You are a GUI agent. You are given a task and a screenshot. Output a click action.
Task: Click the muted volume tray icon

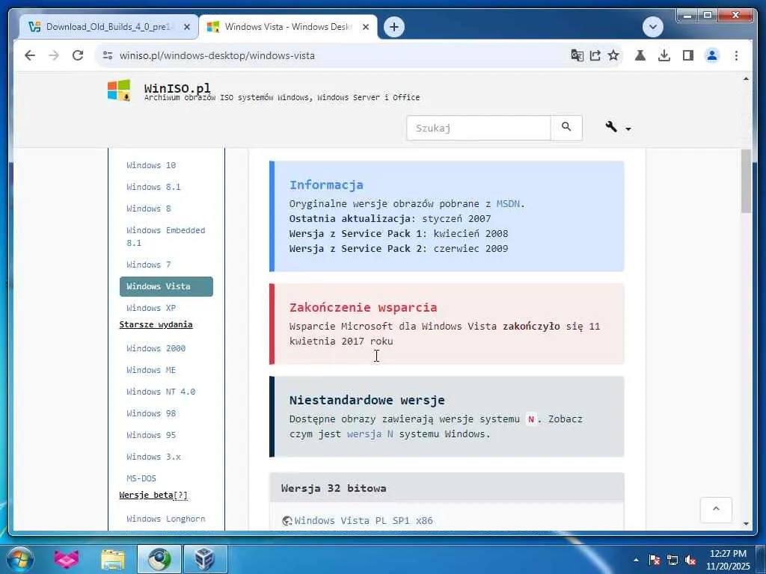point(690,559)
